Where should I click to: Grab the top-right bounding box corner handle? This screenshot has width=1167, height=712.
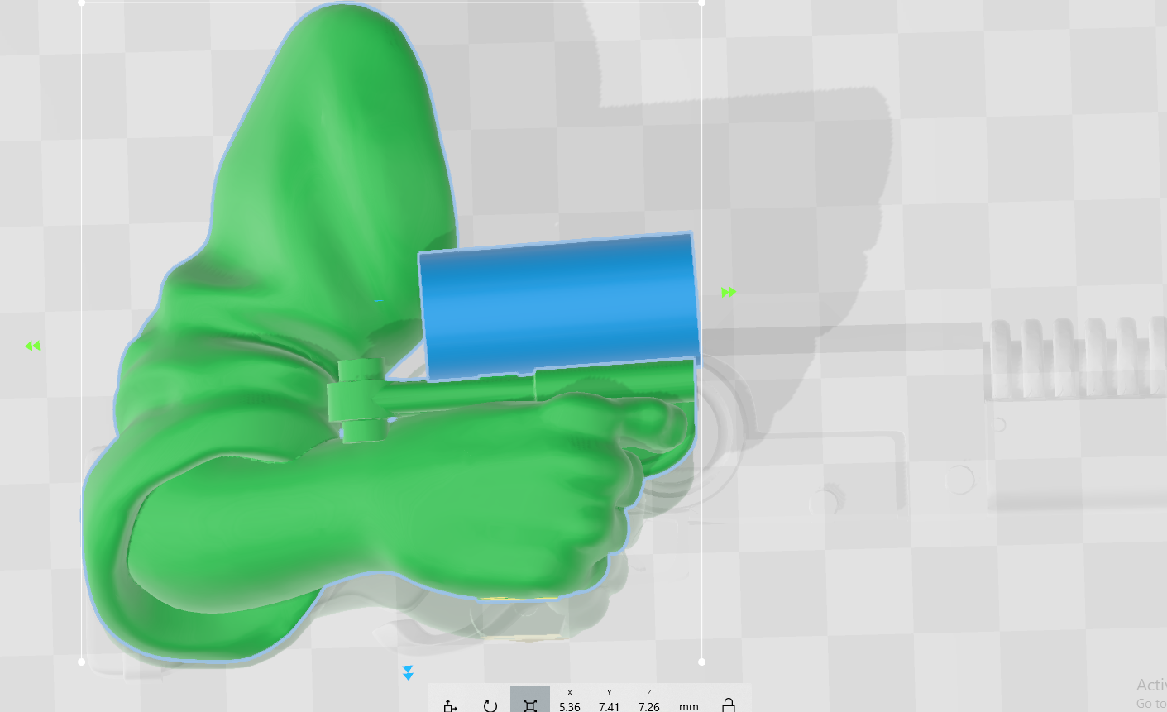point(701,2)
